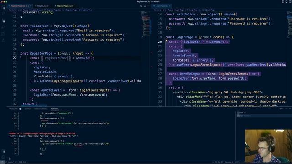292x164 pixels.
Task: Click the webcam overlay thumbnail
Action: coord(268,146)
